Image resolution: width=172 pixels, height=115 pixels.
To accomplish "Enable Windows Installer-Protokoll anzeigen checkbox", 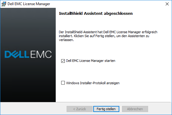I will 63,83.
